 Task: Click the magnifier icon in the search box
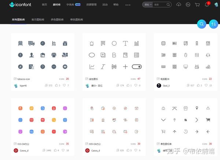pos(168,5)
